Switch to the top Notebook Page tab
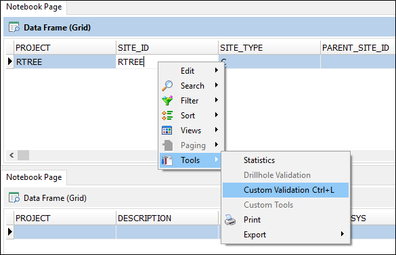Viewport: 396px width, 255px height. coord(34,7)
